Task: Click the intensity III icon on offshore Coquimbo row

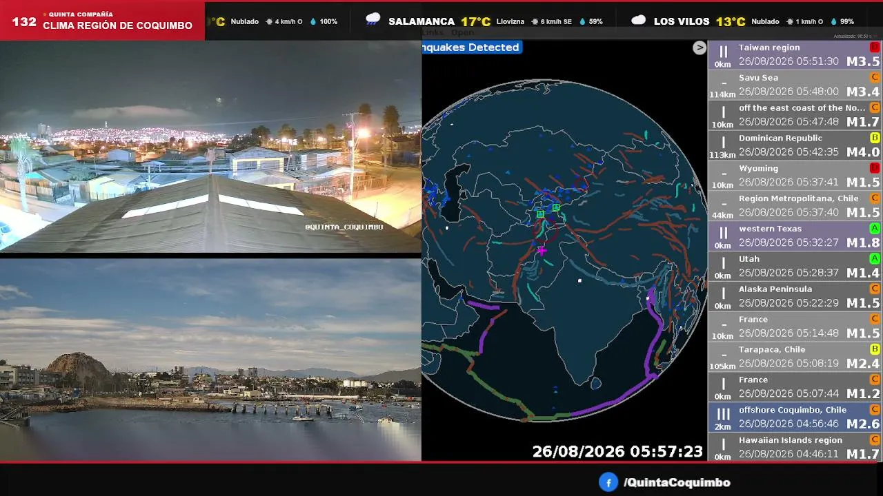Action: pyautogui.click(x=723, y=414)
